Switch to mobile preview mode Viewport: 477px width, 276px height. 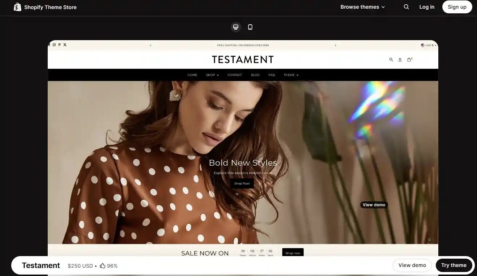[x=250, y=27]
